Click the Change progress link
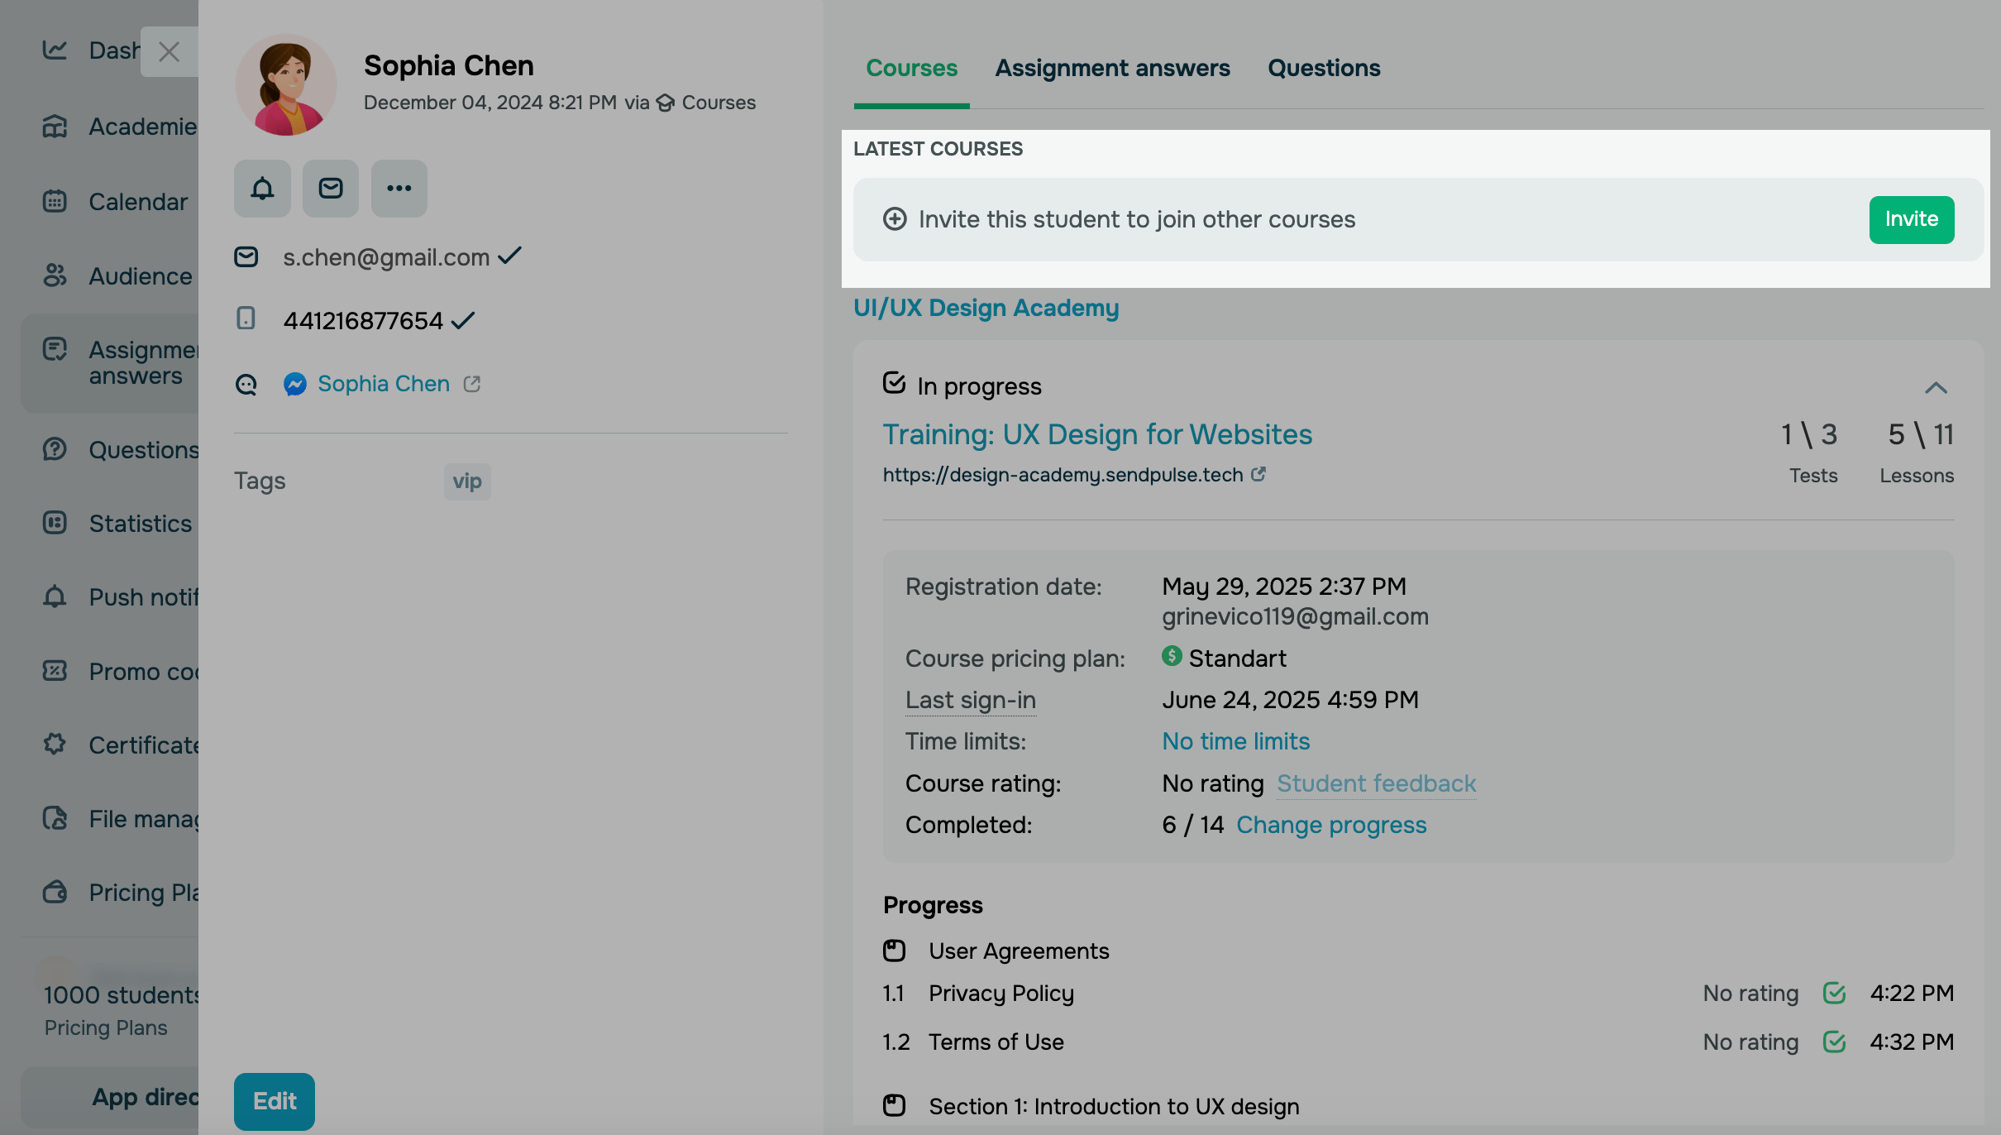 tap(1331, 825)
